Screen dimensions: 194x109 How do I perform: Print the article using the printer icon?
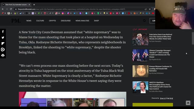pos(3,55)
